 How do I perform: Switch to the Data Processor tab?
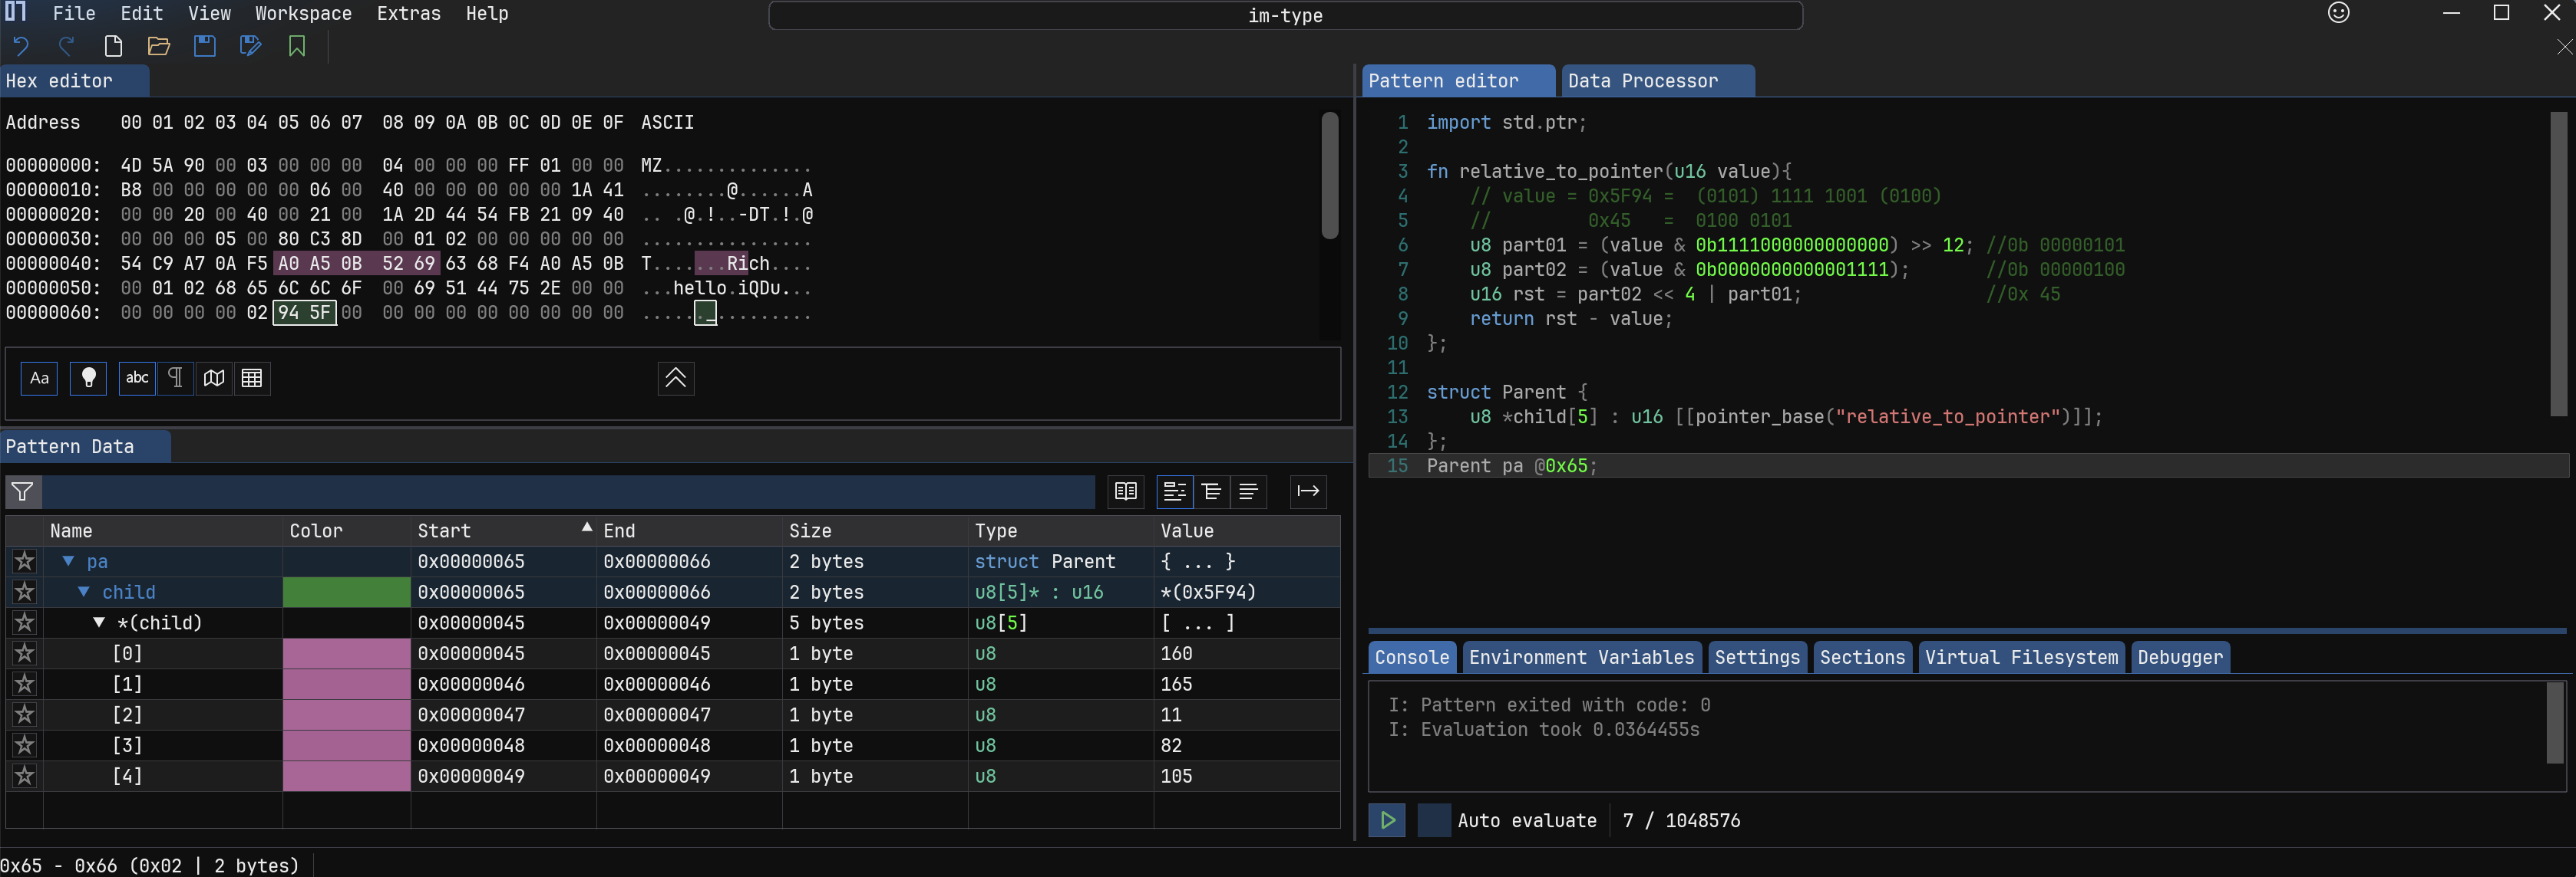1642,81
